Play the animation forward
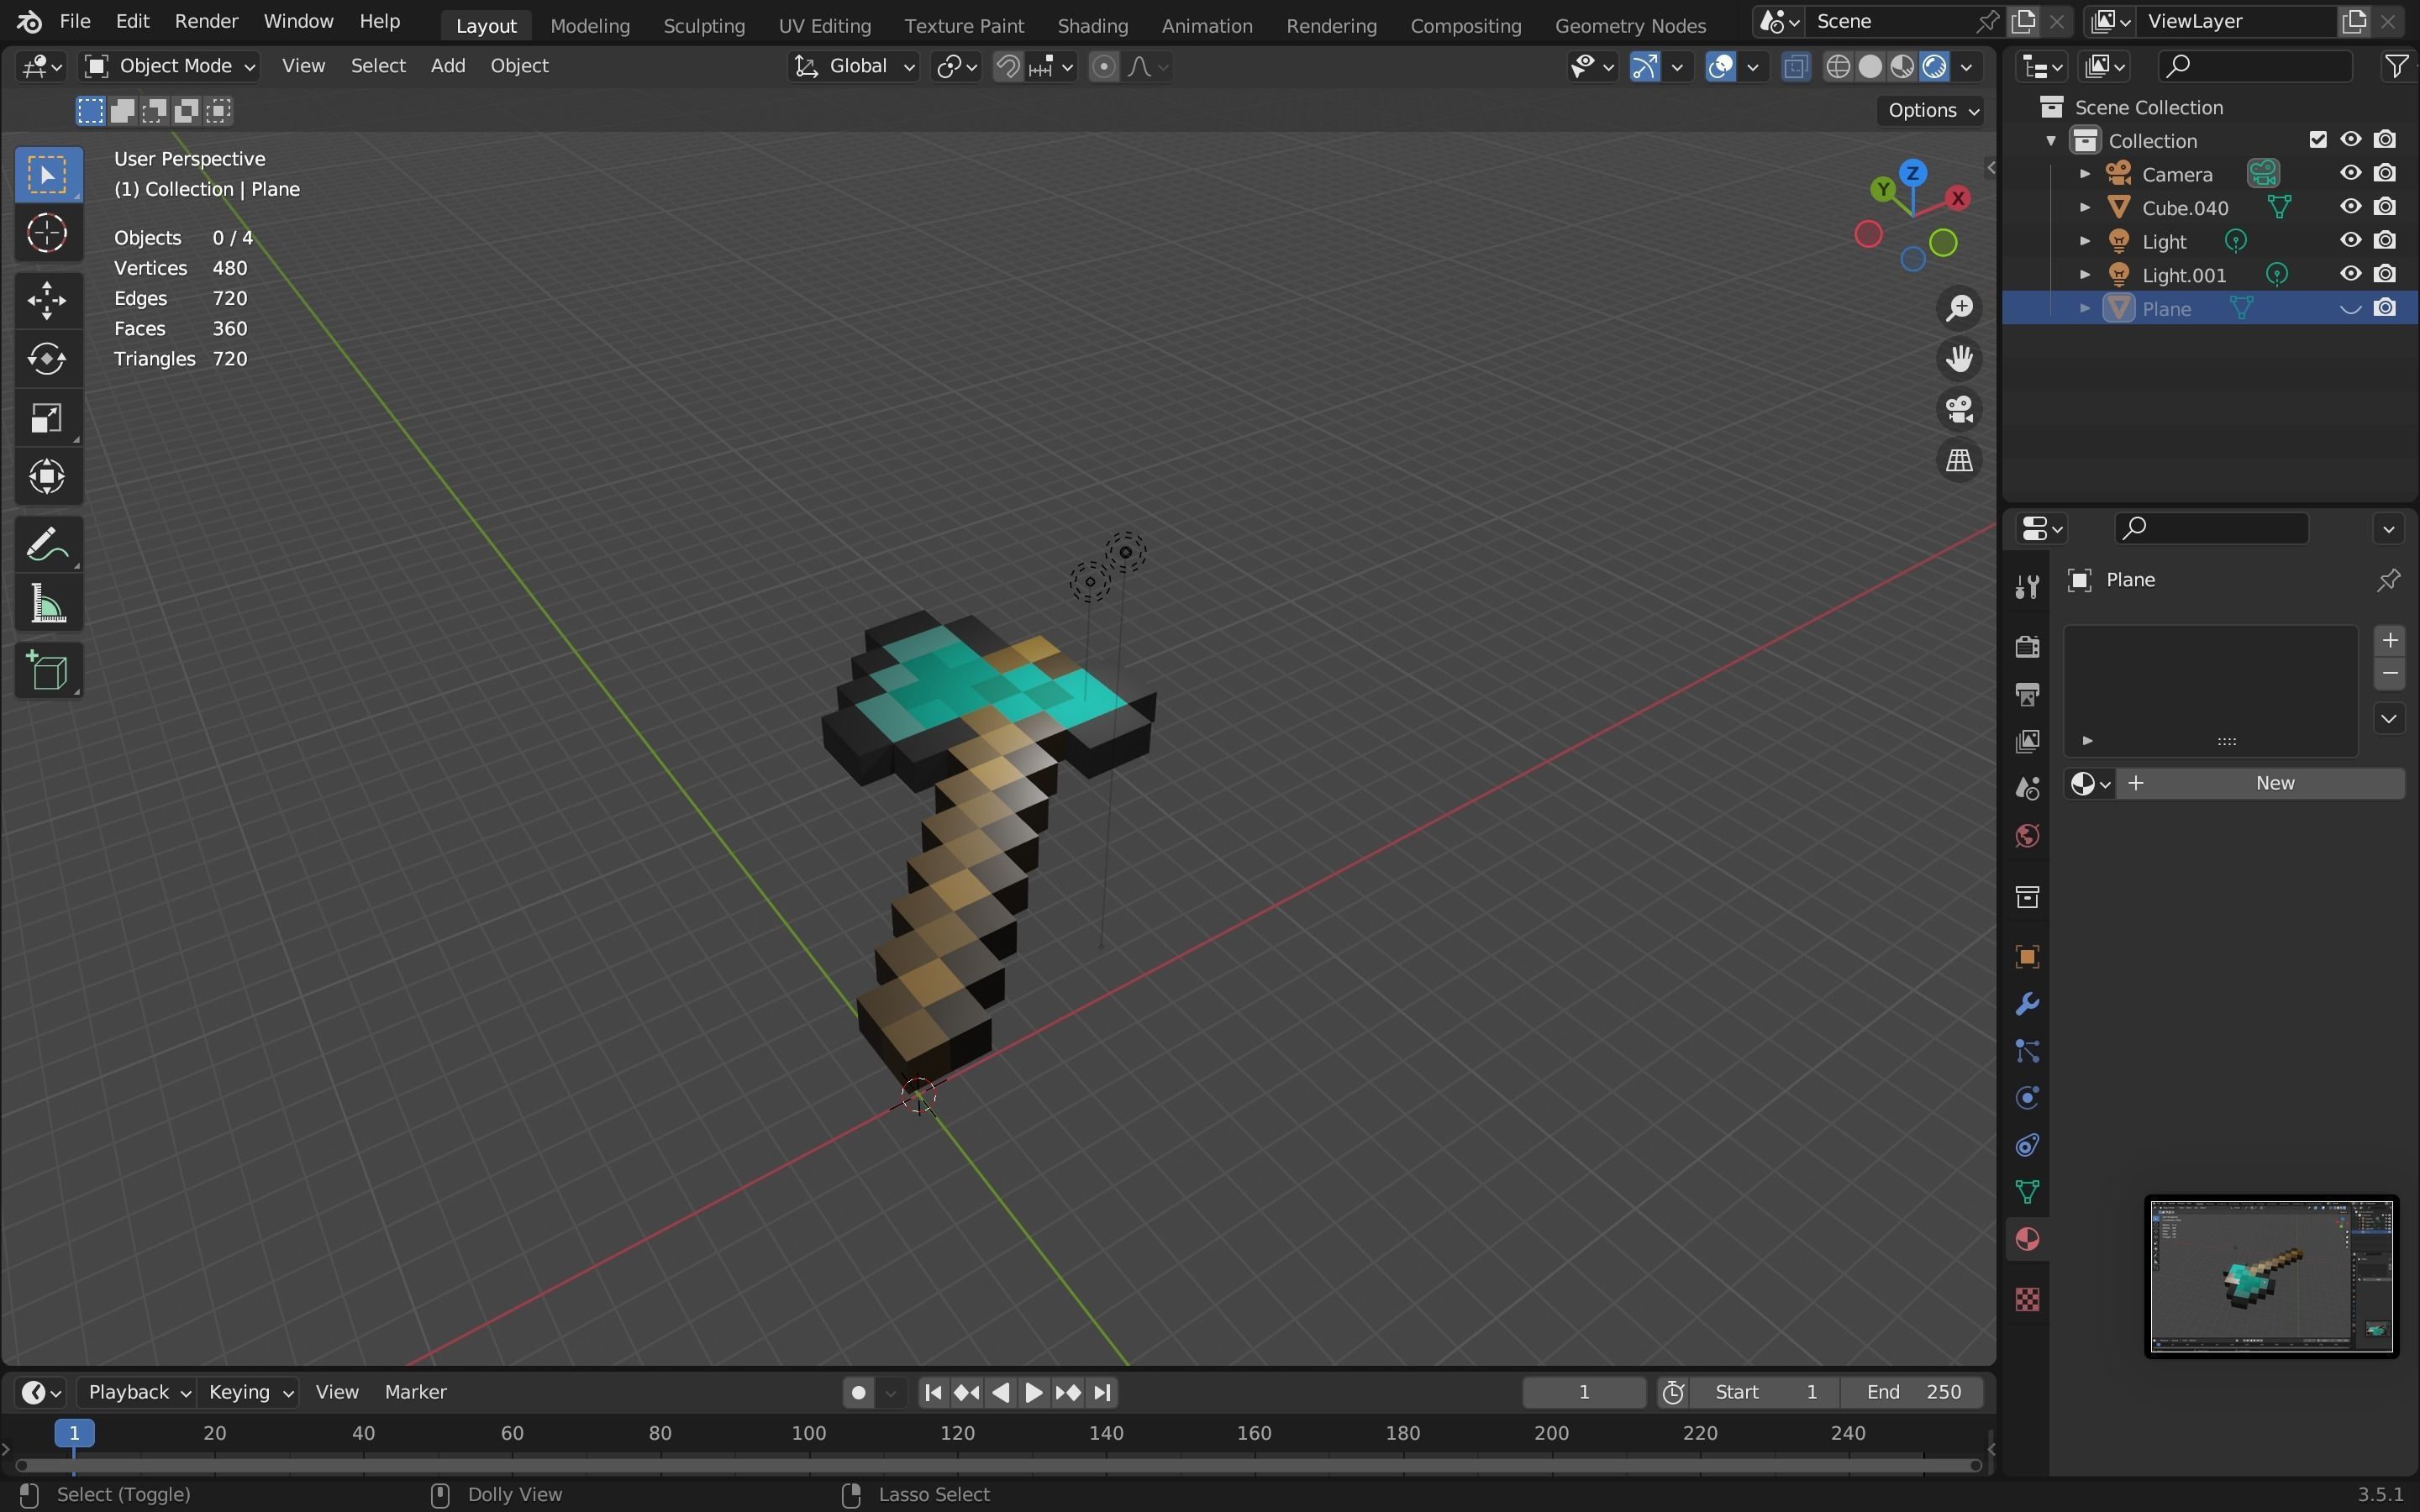The height and width of the screenshot is (1512, 2420). (1034, 1392)
